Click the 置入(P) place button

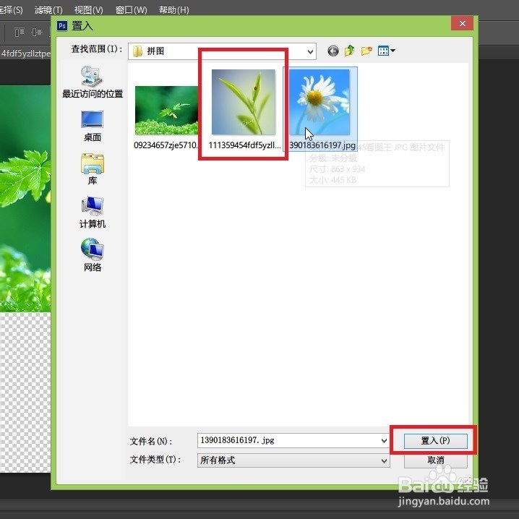pyautogui.click(x=436, y=441)
